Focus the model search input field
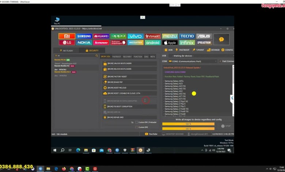Image resolution: width=285 pixels, height=172 pixels. 76,56
